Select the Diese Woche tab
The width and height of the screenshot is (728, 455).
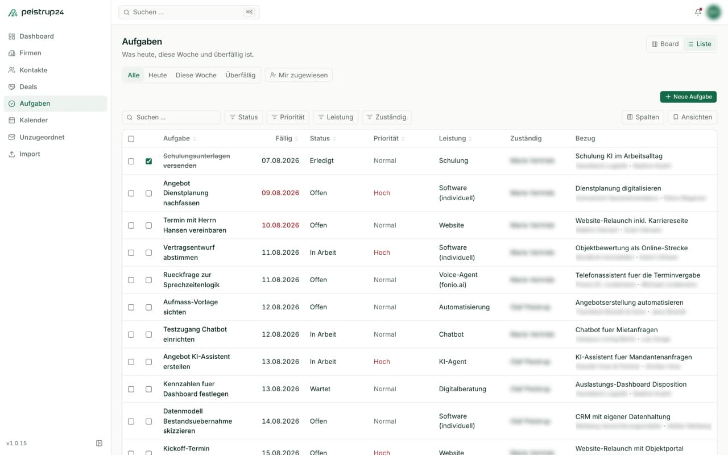point(196,75)
